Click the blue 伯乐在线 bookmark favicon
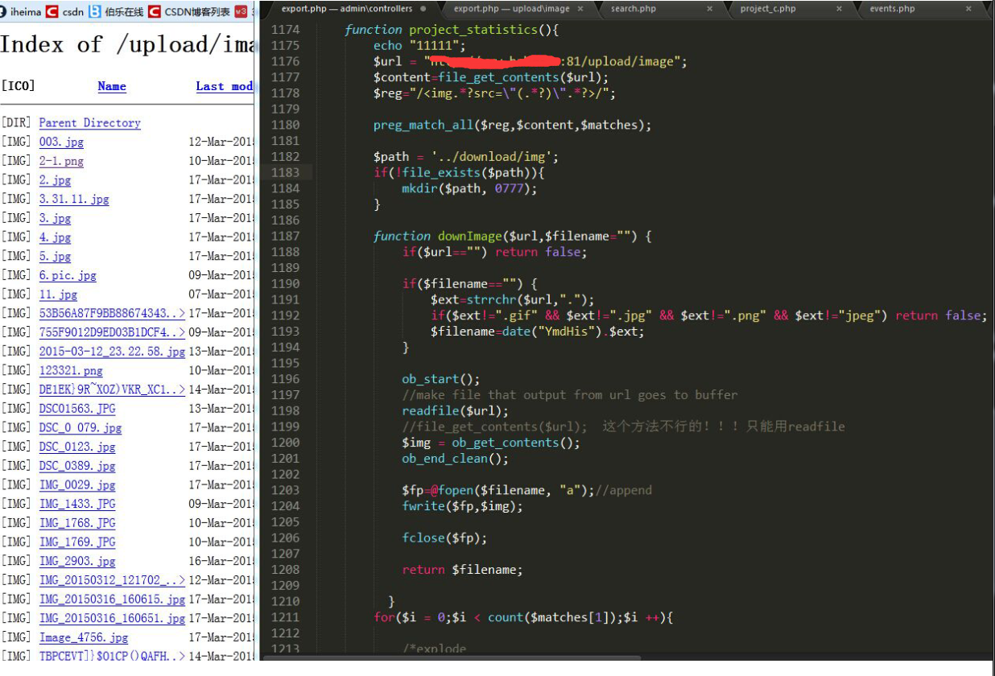Viewport: 995px width, 676px height. tap(96, 11)
